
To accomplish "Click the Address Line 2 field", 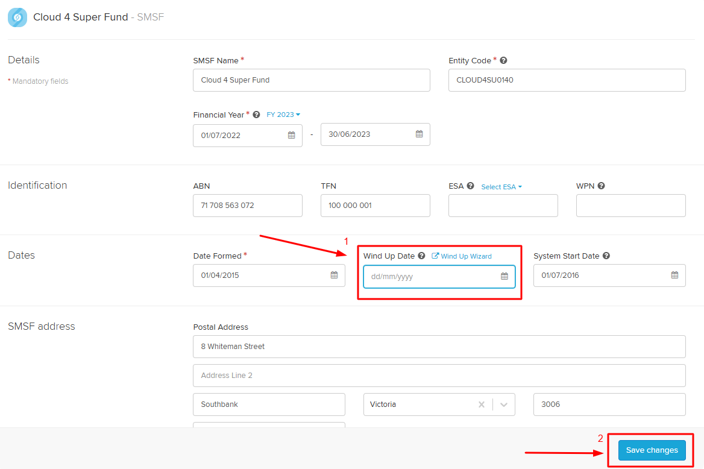I will 439,376.
